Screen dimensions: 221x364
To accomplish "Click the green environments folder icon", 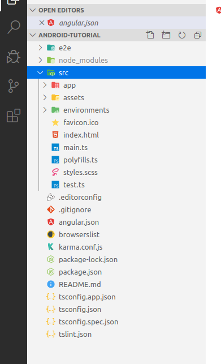I will coord(55,110).
